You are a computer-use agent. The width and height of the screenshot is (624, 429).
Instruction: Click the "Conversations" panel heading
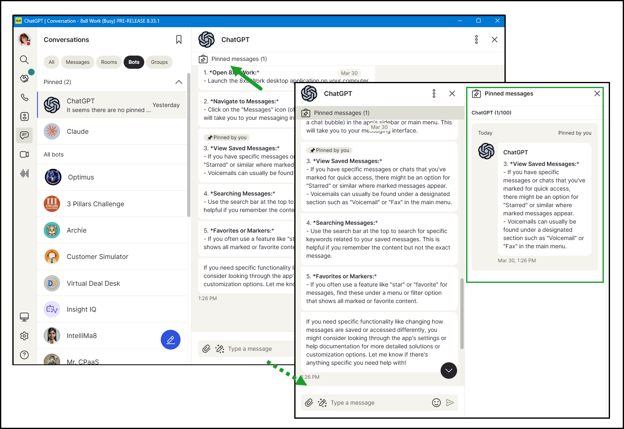tap(66, 40)
